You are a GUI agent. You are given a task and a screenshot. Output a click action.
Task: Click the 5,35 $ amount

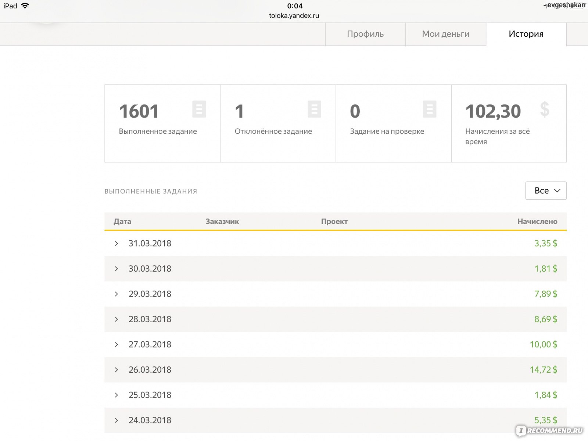[x=546, y=420]
